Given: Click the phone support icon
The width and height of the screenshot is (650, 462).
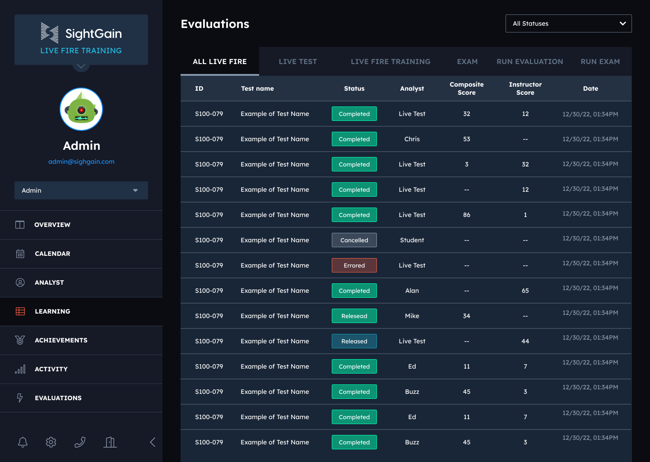Looking at the screenshot, I should (80, 442).
